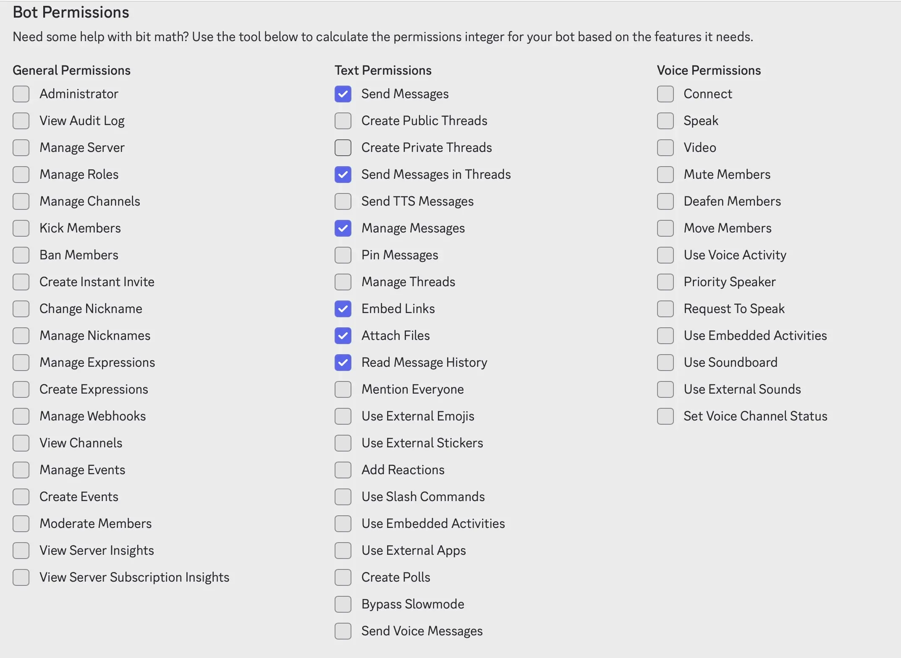
Task: Enable Create Public Threads permission
Action: 343,121
